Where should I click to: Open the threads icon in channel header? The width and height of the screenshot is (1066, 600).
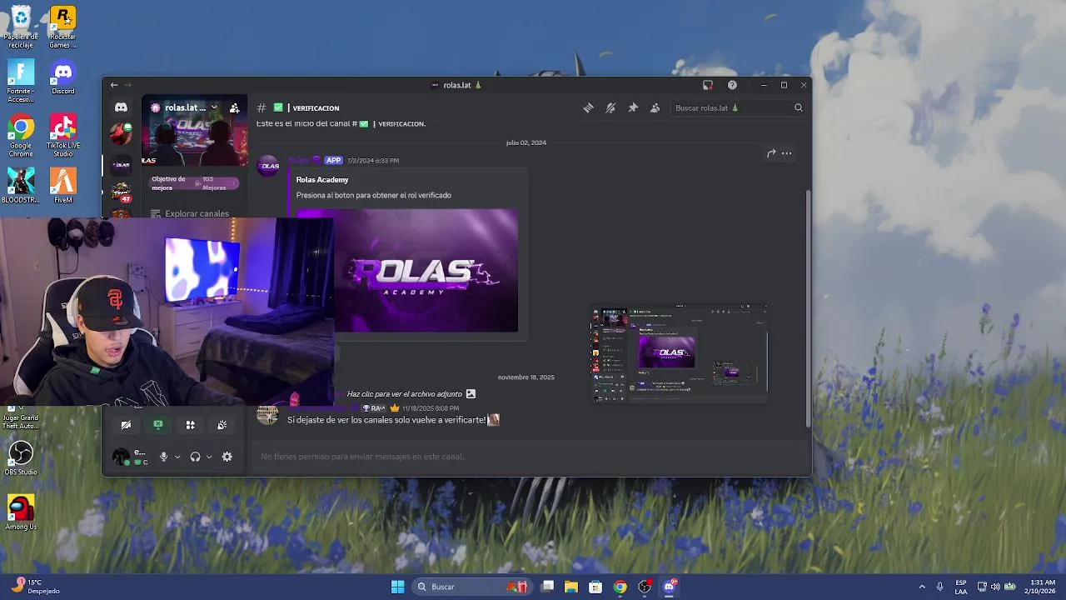tap(588, 107)
